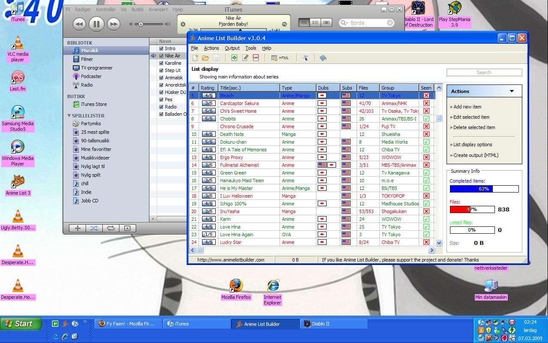548x343 pixels.
Task: Click the List display options link
Action: (472, 144)
